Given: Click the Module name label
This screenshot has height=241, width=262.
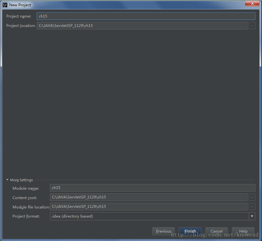Looking at the screenshot, I should click(x=26, y=188).
